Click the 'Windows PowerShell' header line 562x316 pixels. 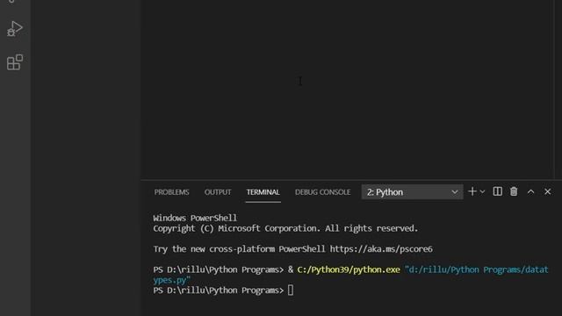(x=195, y=218)
